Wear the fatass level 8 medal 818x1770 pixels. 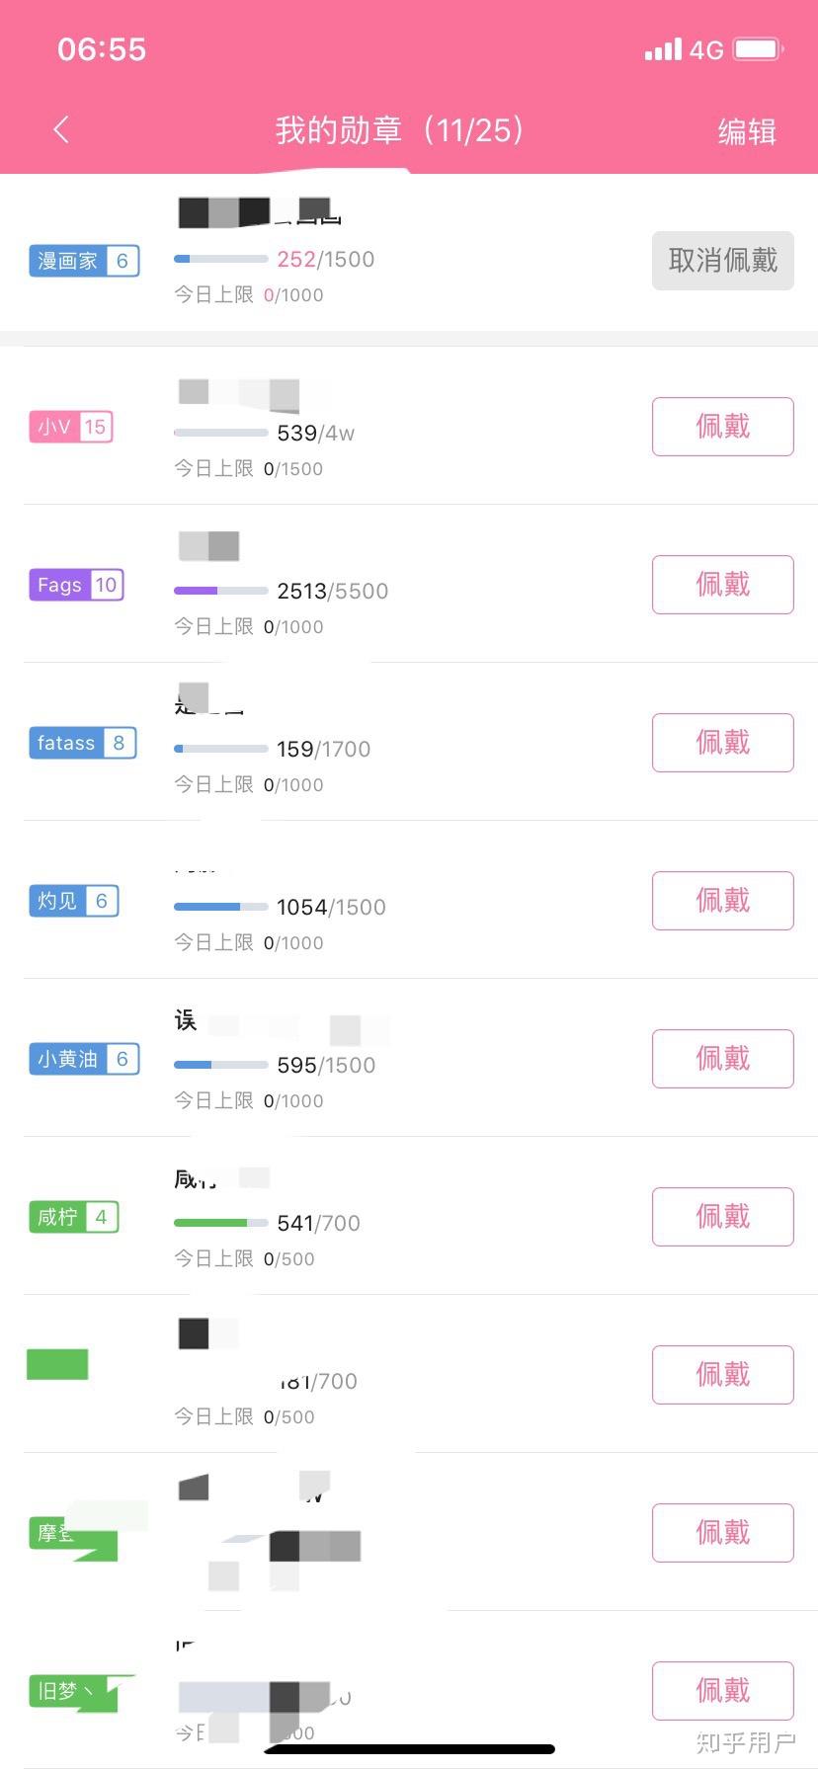(722, 743)
